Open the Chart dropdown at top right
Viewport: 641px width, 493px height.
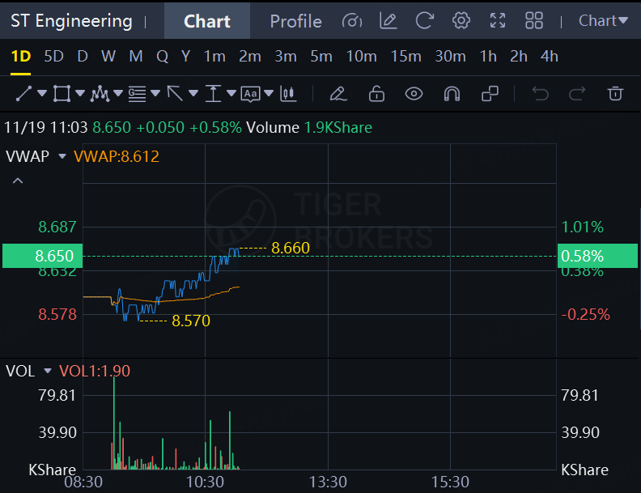click(x=603, y=21)
